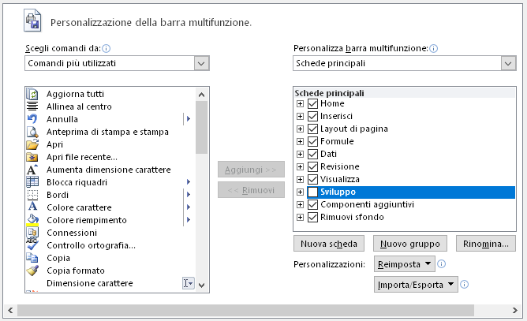527x321 pixels.
Task: Click the Rinomina button
Action: point(486,244)
